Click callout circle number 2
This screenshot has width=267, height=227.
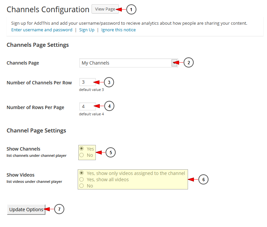click(x=189, y=63)
